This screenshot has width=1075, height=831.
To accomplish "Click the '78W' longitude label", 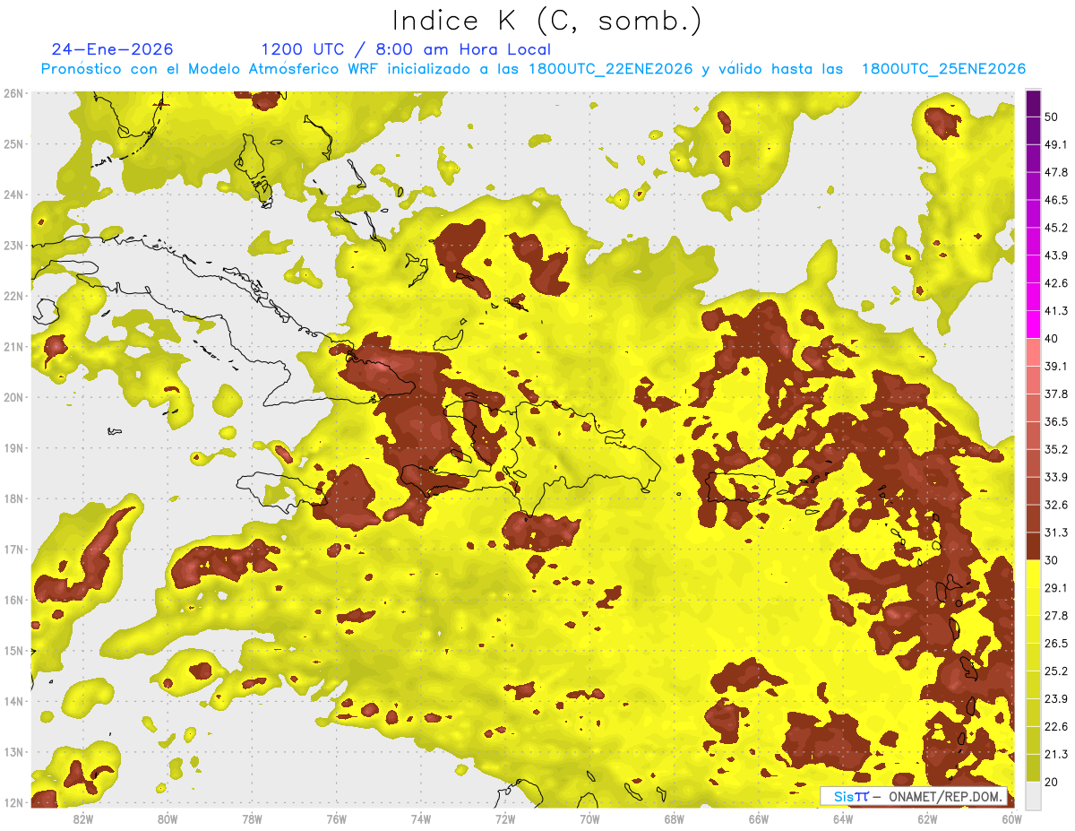I will tap(252, 818).
